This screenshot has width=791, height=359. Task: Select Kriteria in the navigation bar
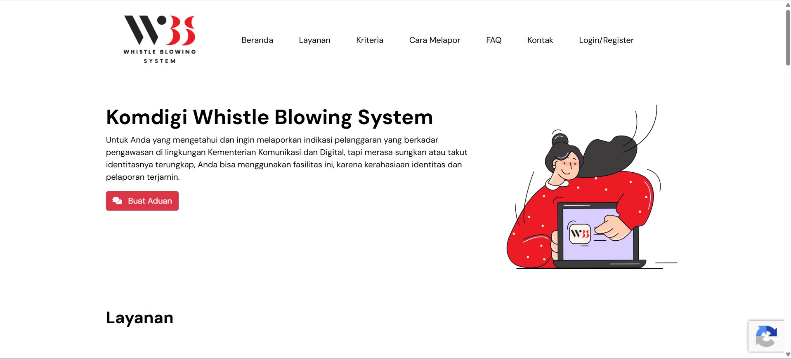pyautogui.click(x=370, y=40)
